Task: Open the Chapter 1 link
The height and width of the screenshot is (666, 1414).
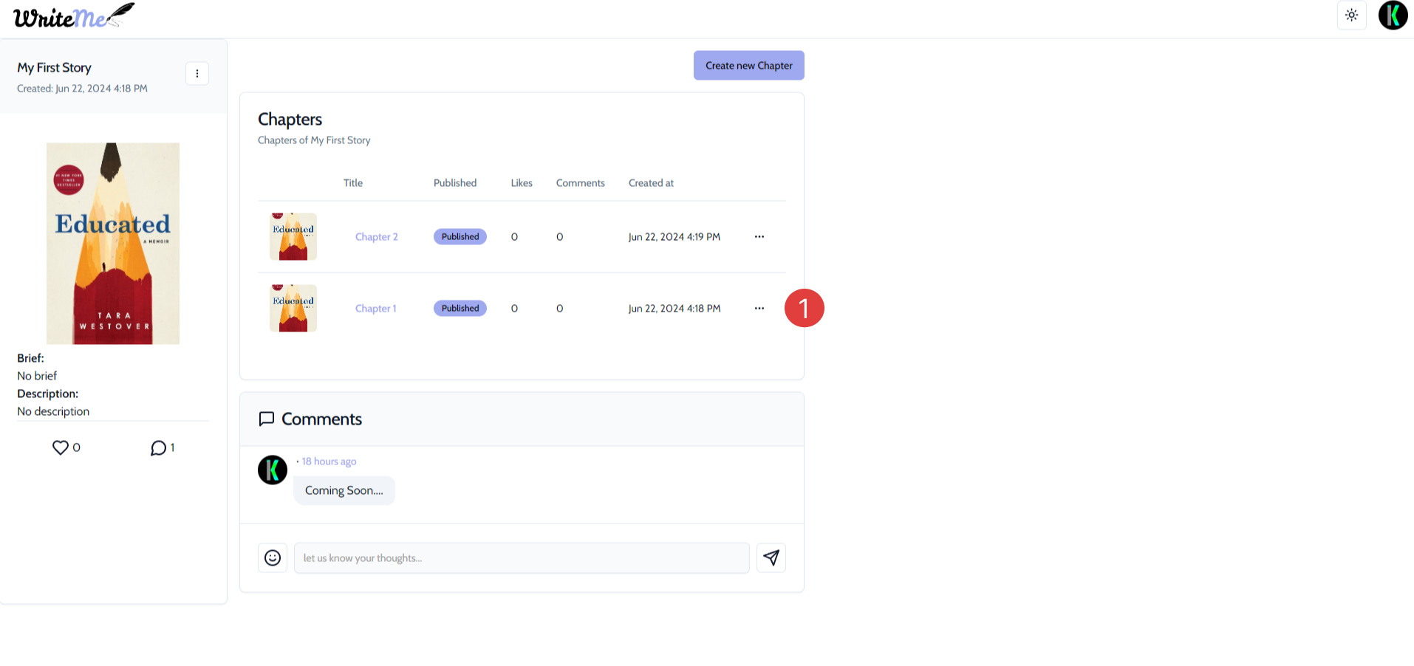Action: [375, 309]
